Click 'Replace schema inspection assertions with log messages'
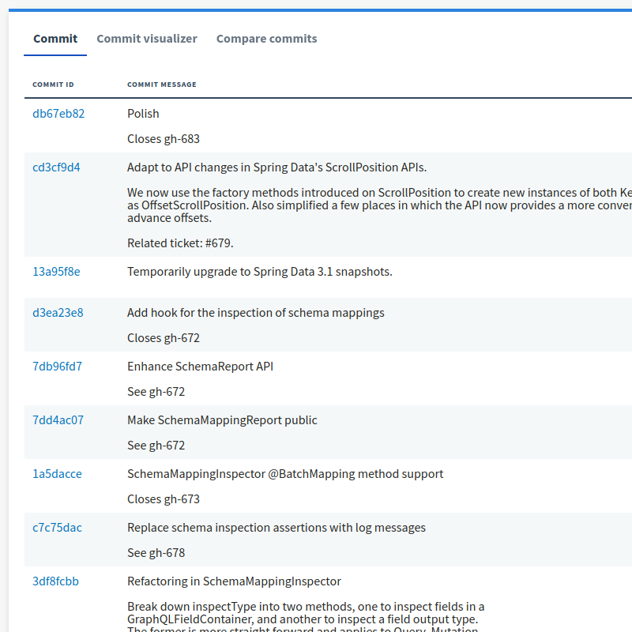The width and height of the screenshot is (632, 632). click(x=276, y=528)
